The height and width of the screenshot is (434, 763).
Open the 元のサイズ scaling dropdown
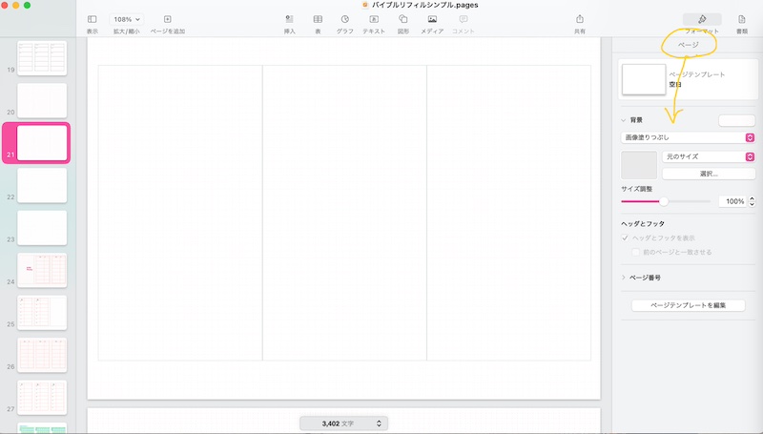tap(709, 156)
